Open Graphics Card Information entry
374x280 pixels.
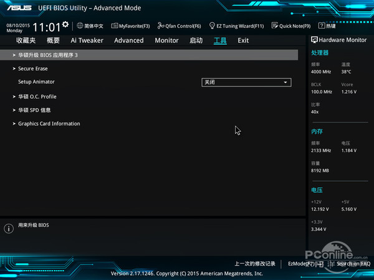pyautogui.click(x=49, y=124)
